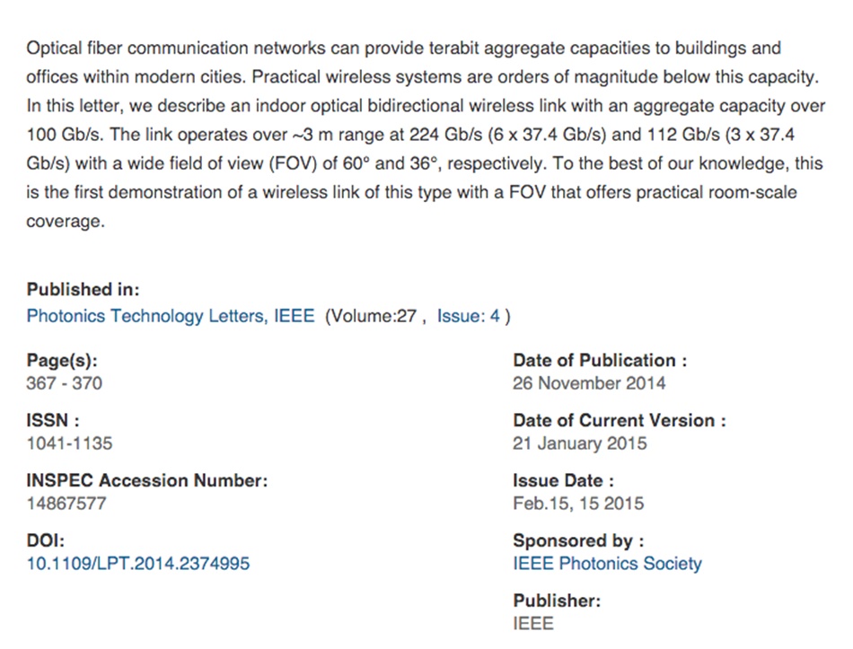Follow the DOI 10.1109/LPT.2014.2374995 link

pos(138,564)
